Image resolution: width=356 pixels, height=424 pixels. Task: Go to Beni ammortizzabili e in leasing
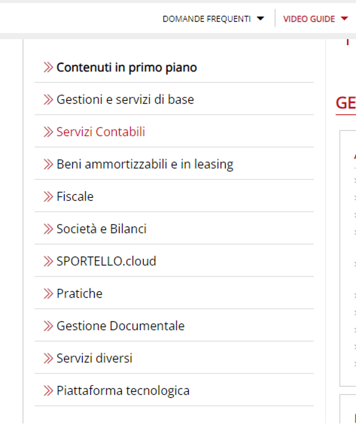click(x=145, y=164)
